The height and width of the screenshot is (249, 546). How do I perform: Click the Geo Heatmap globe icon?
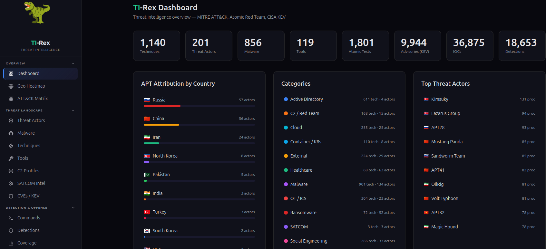pyautogui.click(x=11, y=86)
